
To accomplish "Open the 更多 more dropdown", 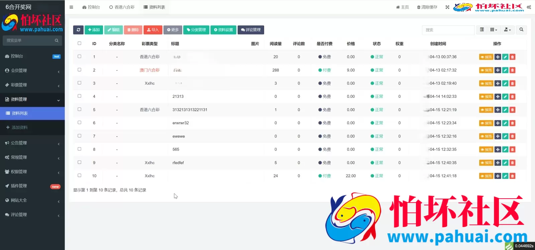I will [x=173, y=30].
